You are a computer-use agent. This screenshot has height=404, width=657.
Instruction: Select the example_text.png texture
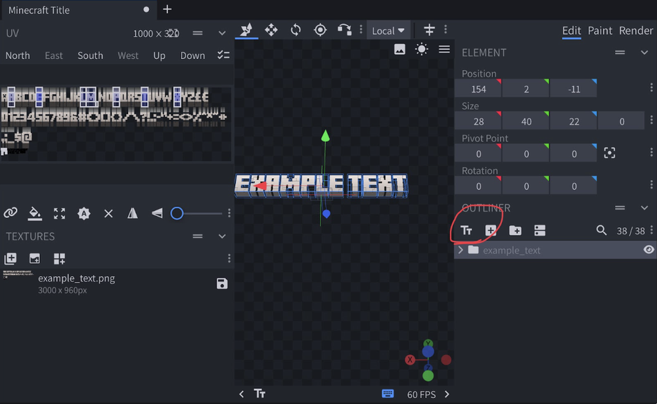[x=116, y=284]
